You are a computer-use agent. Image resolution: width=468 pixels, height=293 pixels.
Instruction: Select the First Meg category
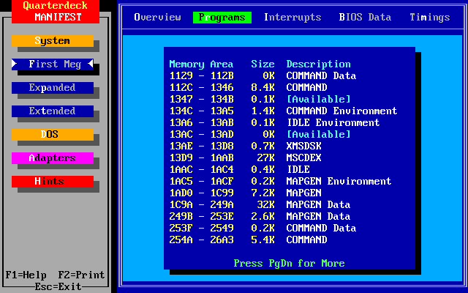(x=53, y=64)
